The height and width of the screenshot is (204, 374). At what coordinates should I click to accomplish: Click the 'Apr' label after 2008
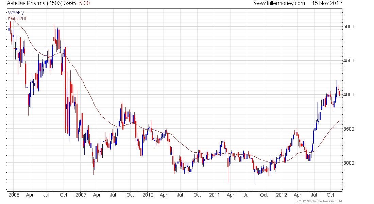pyautogui.click(x=30, y=195)
